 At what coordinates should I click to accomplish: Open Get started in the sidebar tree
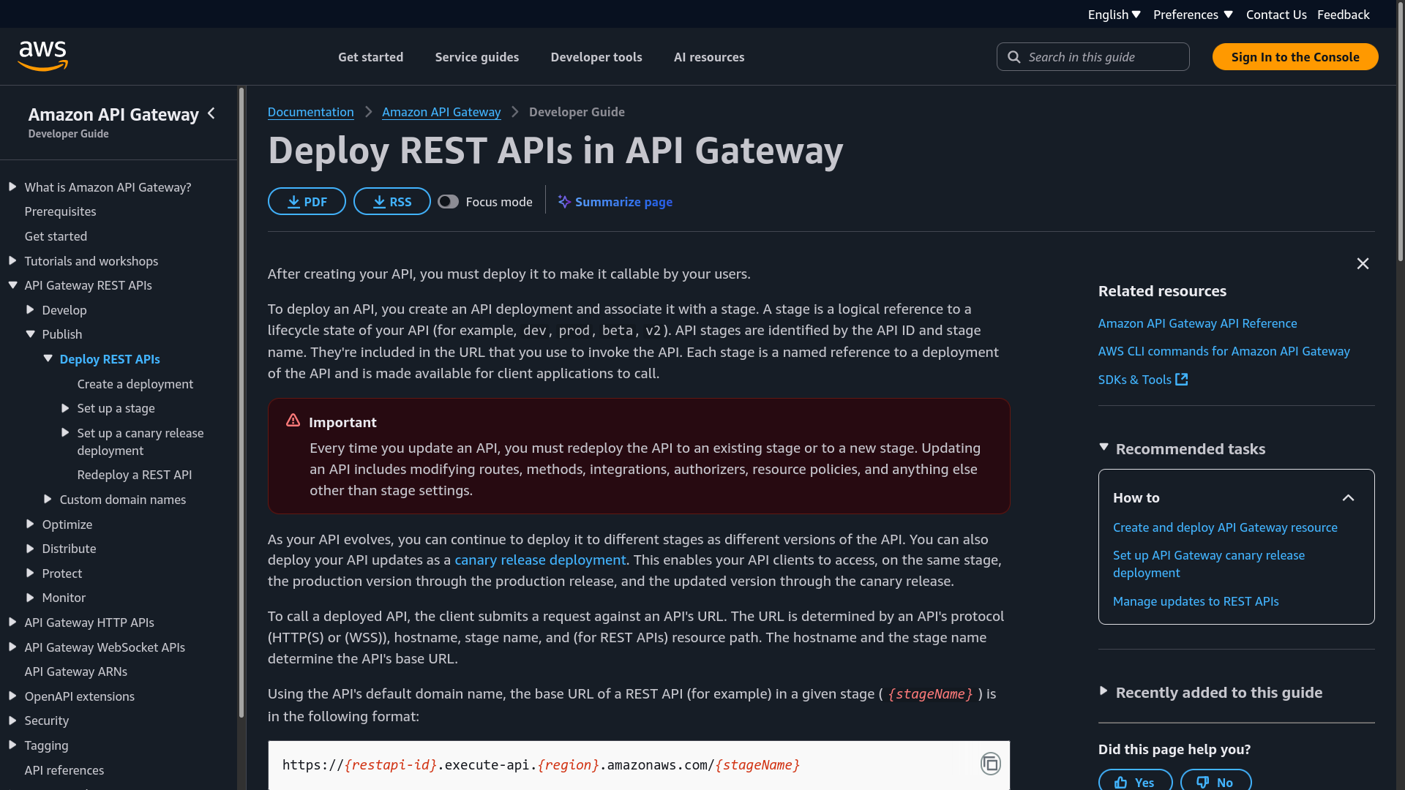coord(56,236)
